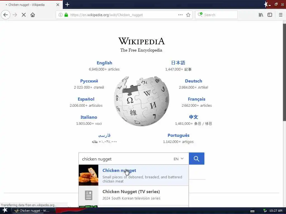This screenshot has width=286, height=214.
Task: Click '2024 South Korean television series' description
Action: (131, 198)
